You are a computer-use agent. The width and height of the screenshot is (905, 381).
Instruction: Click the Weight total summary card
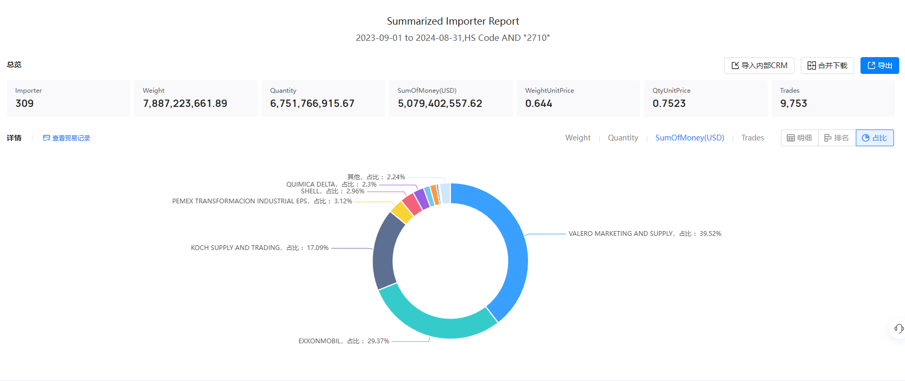196,99
